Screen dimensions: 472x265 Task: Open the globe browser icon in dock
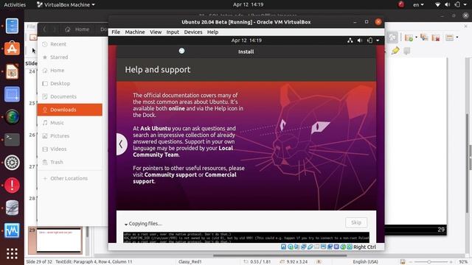[12, 117]
